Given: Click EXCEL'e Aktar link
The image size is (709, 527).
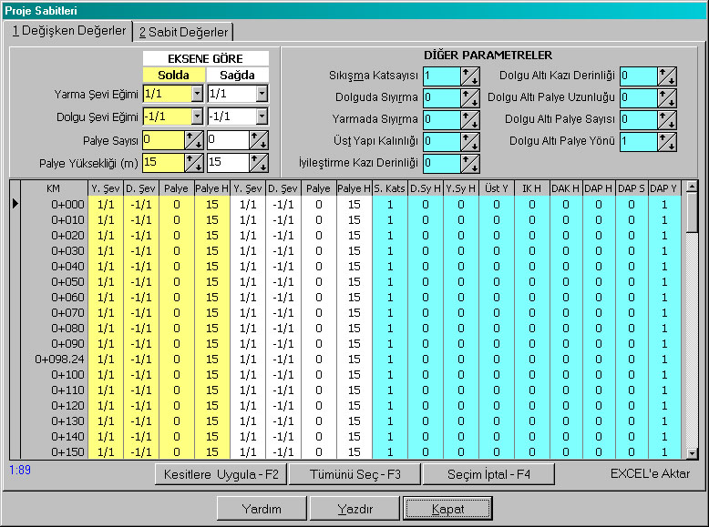Looking at the screenshot, I should coord(650,473).
